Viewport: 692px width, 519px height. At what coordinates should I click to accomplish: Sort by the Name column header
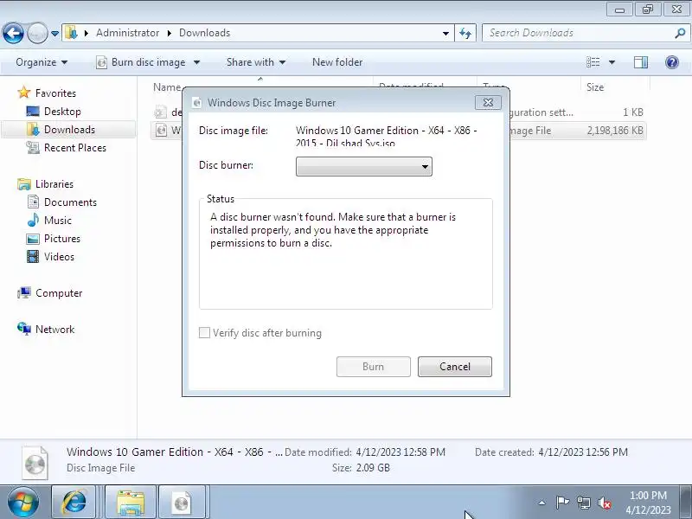167,87
